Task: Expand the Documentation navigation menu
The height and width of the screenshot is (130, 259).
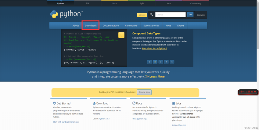Action: [111, 26]
